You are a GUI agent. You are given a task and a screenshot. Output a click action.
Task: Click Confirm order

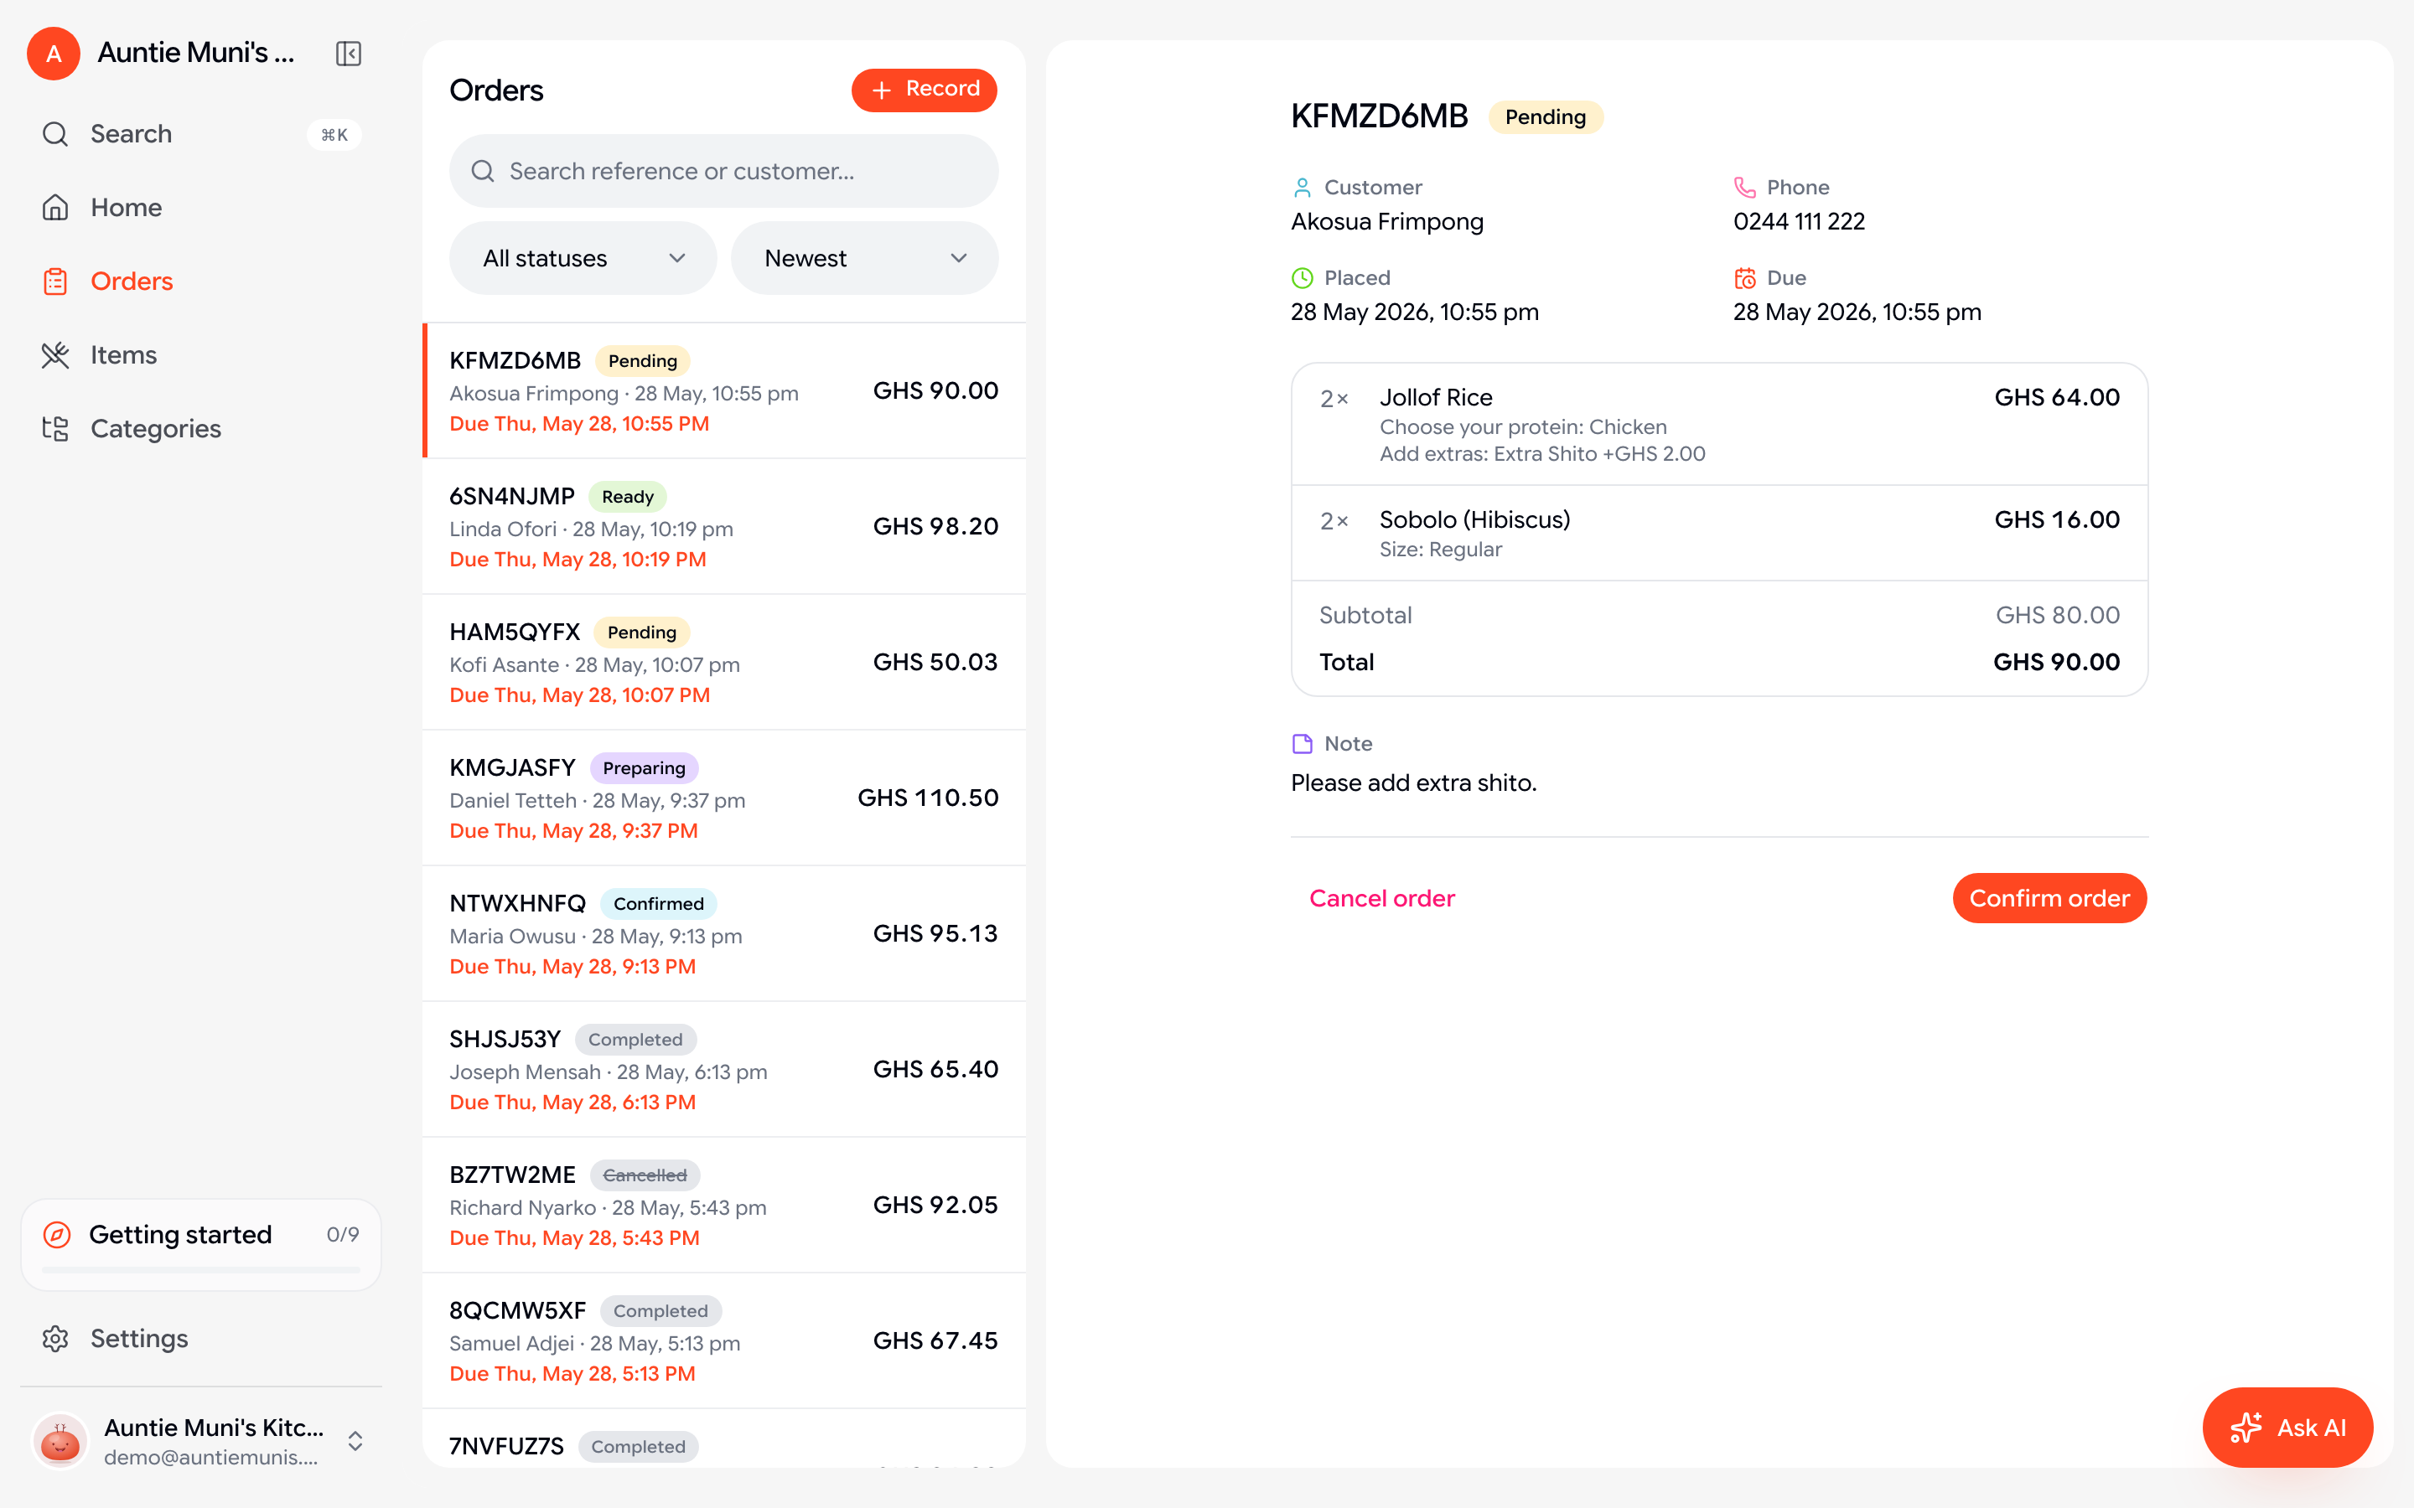(x=2049, y=899)
